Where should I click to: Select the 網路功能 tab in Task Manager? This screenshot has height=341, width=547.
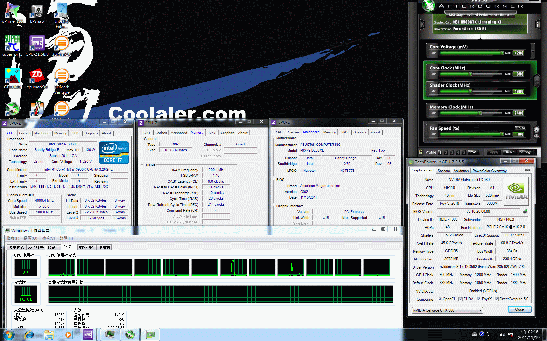click(x=87, y=247)
